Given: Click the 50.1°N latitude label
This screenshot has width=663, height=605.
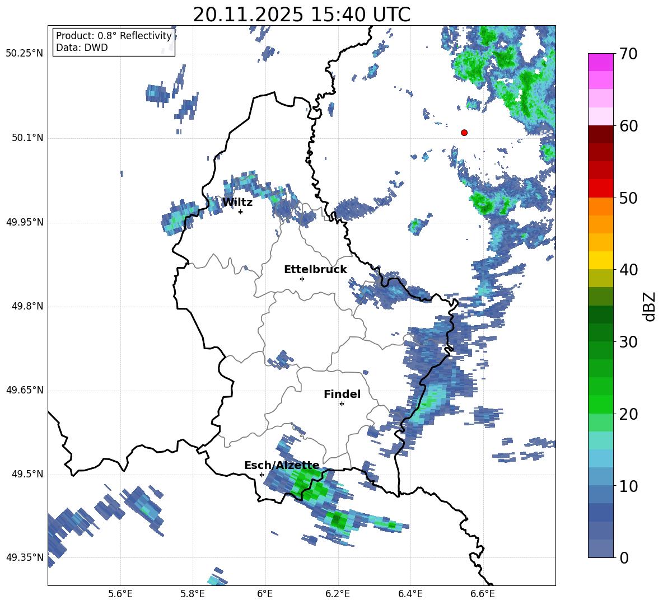Looking at the screenshot, I should [x=27, y=138].
